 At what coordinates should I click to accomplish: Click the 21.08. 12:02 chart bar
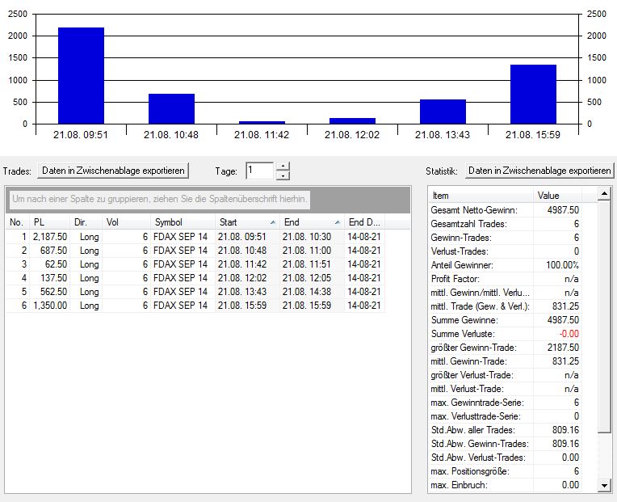tap(353, 121)
